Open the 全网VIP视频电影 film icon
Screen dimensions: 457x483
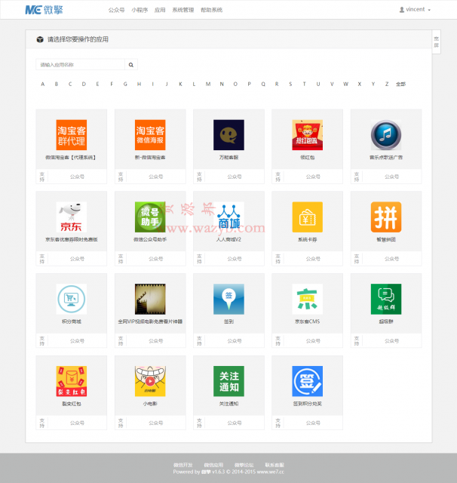[150, 299]
